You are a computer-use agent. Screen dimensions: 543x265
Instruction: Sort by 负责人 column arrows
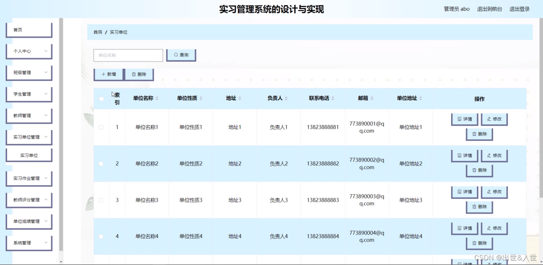[x=286, y=99]
